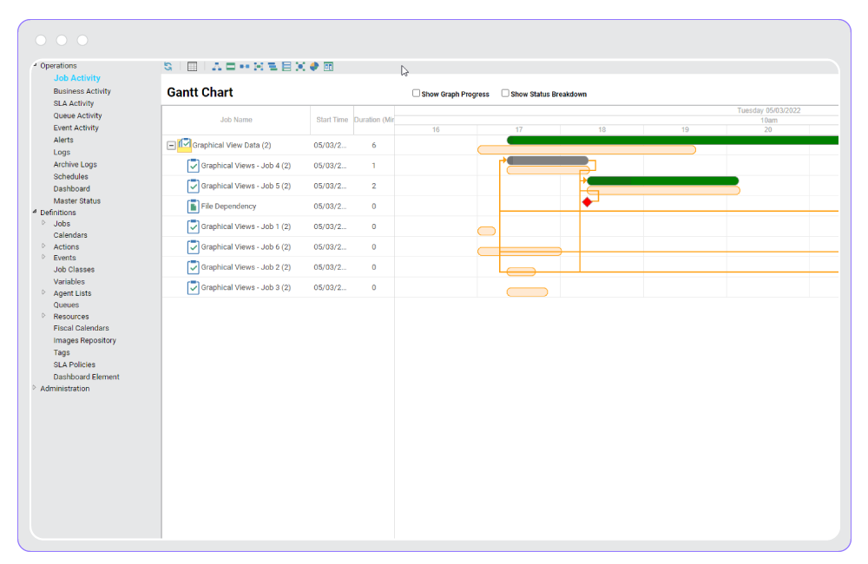The height and width of the screenshot is (564, 868).
Task: Select the SLA Policies link
Action: (x=74, y=364)
